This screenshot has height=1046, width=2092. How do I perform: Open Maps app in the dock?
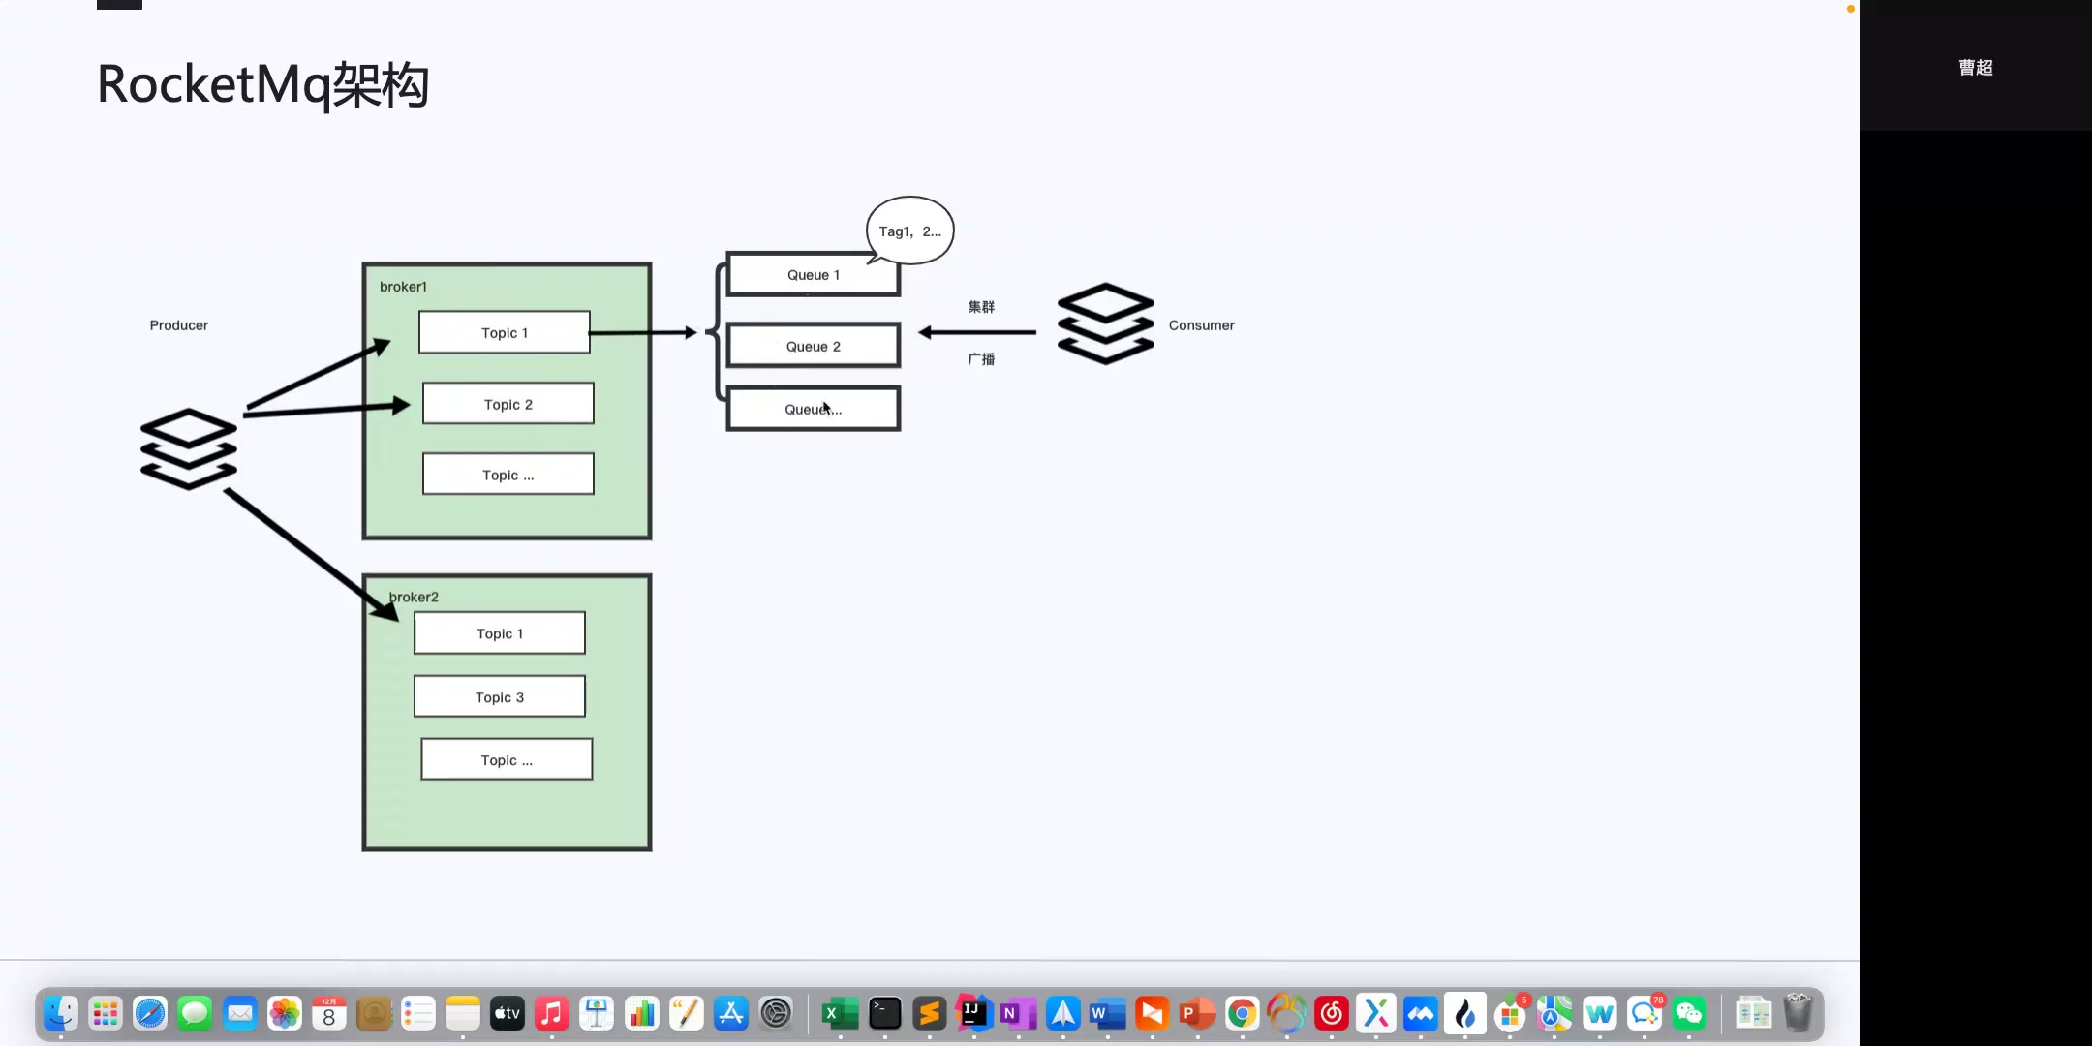pos(1554,1014)
